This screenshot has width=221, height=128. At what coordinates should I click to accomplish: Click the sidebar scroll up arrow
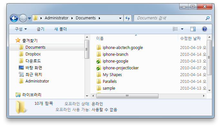tap(87, 37)
